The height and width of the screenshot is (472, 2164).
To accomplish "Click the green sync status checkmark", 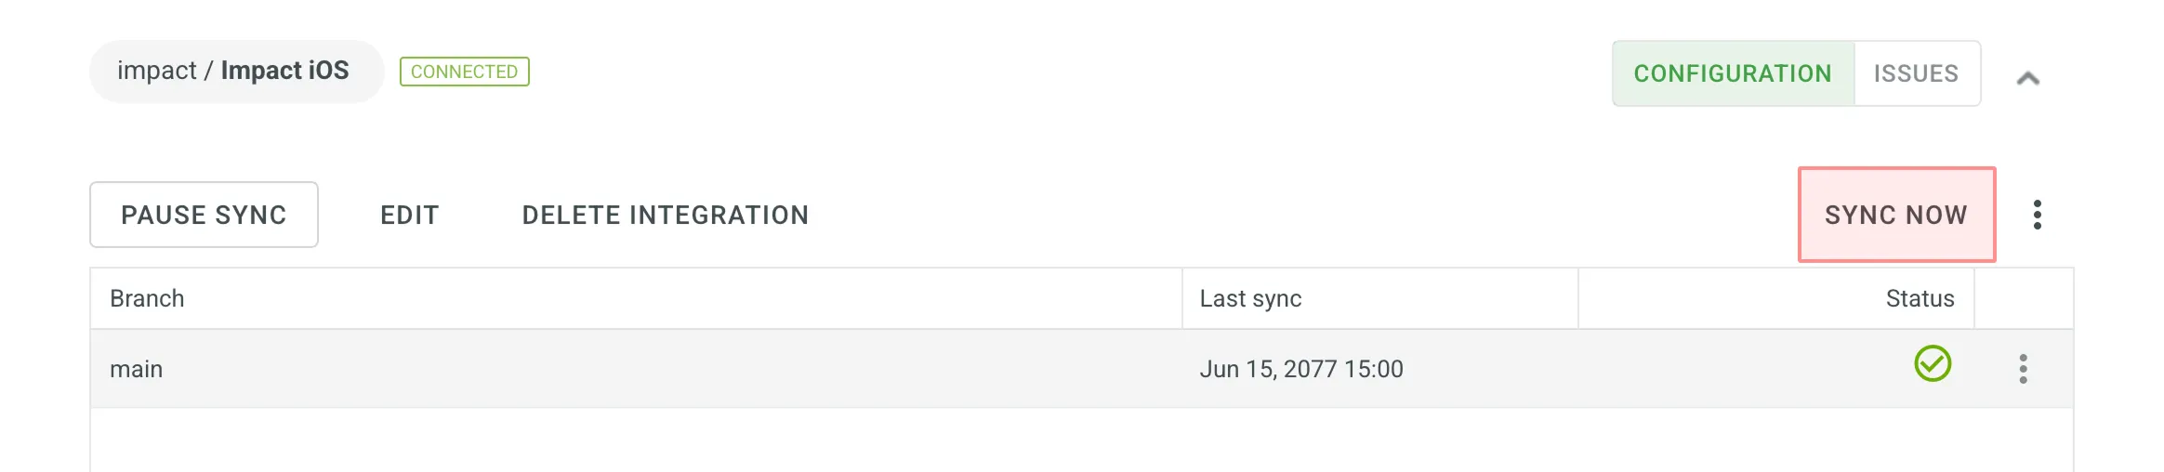I will (x=1932, y=363).
